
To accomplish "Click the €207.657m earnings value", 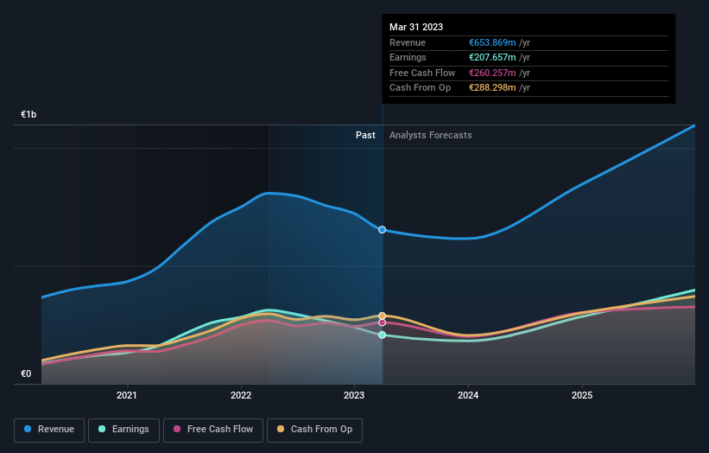I will [492, 57].
